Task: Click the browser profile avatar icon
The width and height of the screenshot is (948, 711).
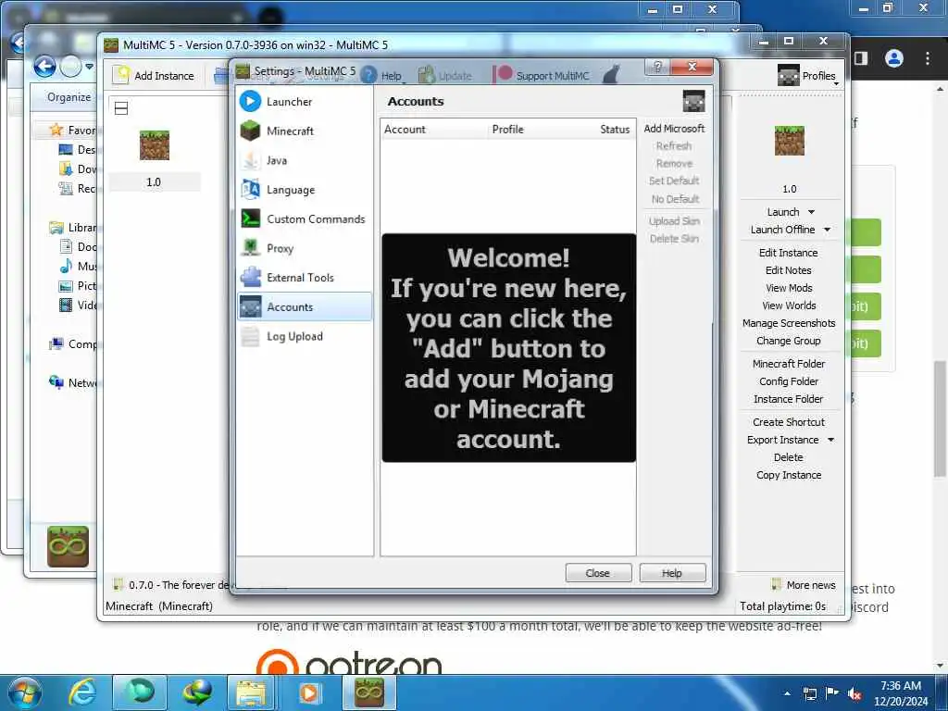Action: [893, 58]
